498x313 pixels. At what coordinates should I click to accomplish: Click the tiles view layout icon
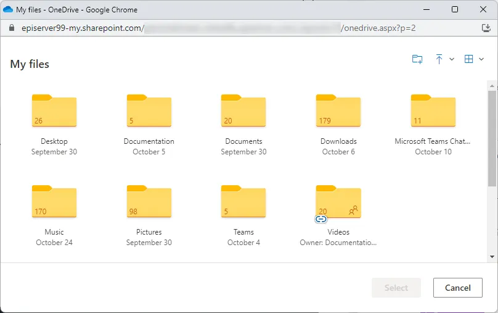pyautogui.click(x=469, y=59)
